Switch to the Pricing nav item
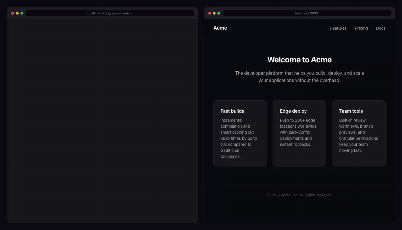This screenshot has width=402, height=230. 361,28
